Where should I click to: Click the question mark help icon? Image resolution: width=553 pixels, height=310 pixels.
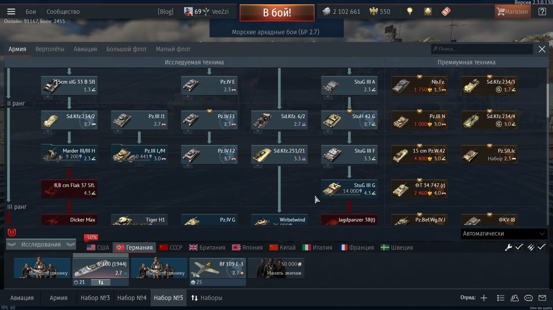click(x=542, y=12)
